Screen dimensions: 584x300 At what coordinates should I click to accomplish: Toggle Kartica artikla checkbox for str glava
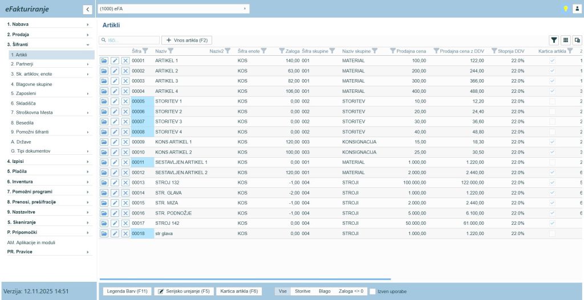[551, 233]
